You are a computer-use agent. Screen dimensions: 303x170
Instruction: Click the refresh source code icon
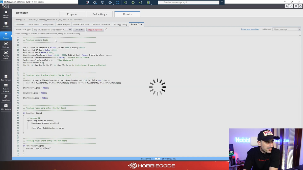(x=106, y=29)
